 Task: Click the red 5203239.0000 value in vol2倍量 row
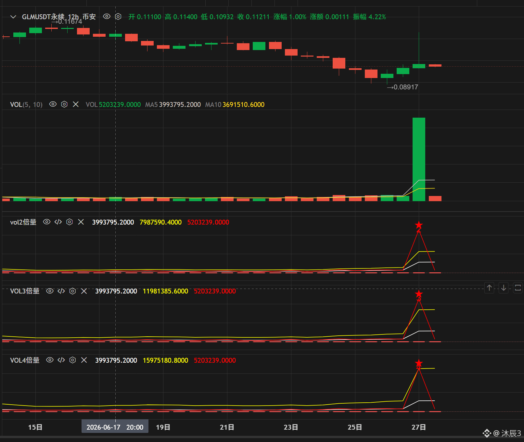coord(208,222)
